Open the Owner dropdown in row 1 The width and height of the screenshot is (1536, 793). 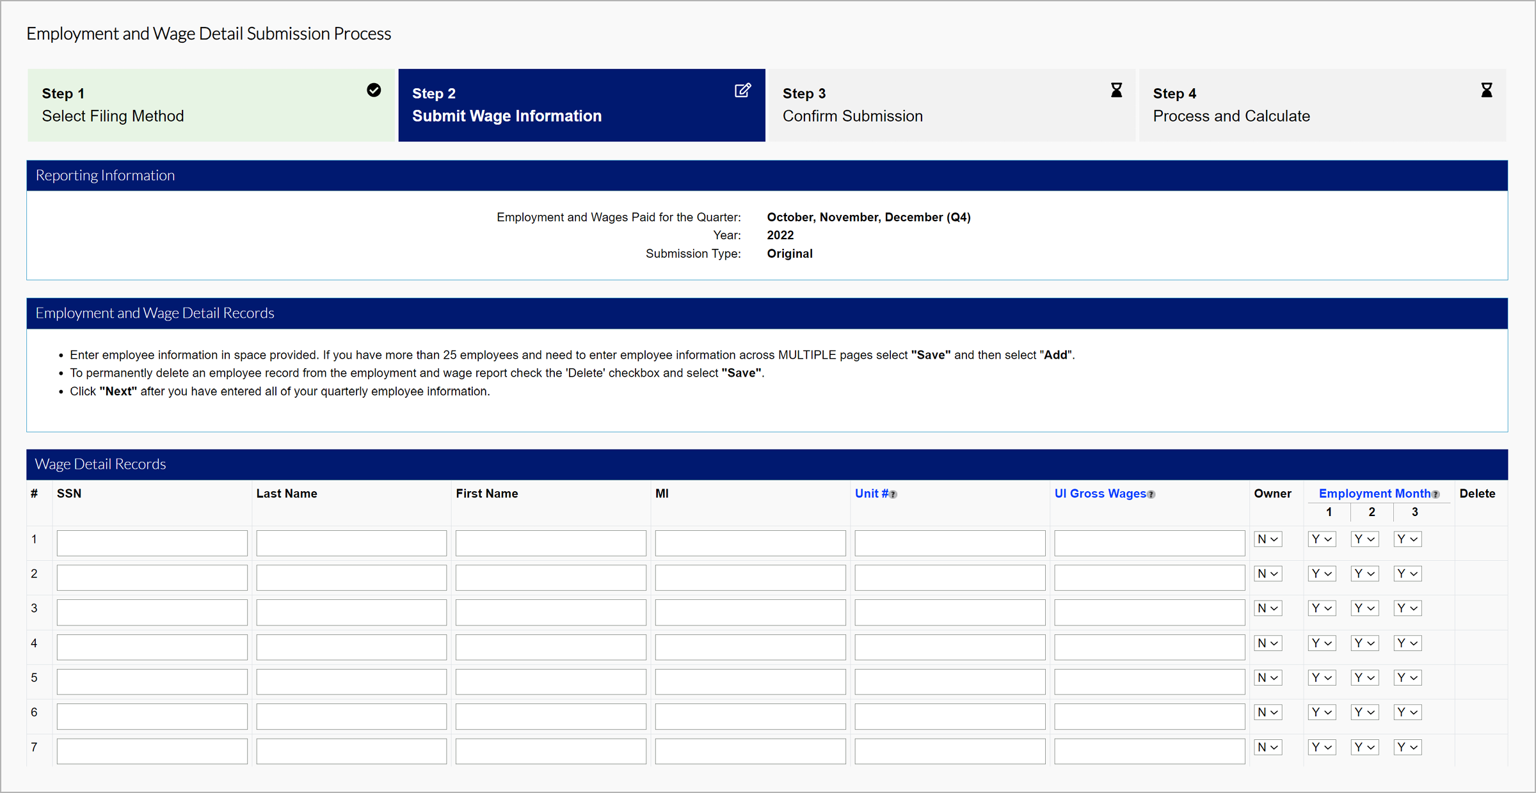(1267, 539)
